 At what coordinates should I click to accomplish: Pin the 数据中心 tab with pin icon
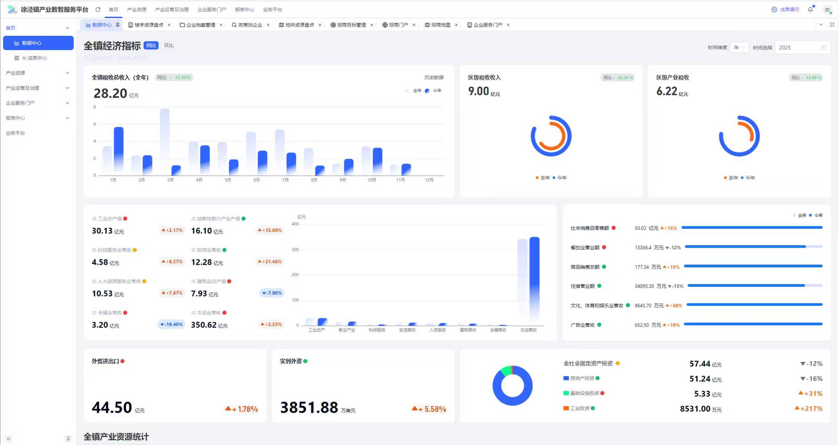118,25
